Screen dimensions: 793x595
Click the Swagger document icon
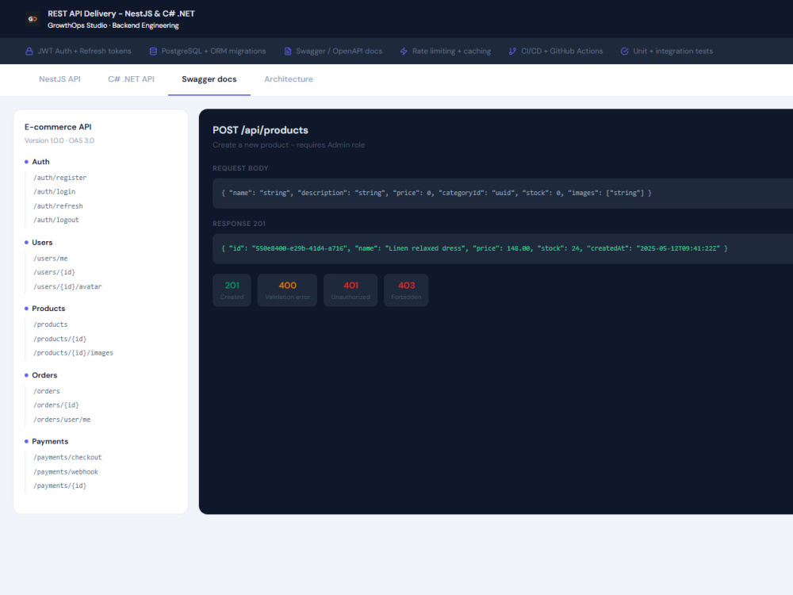288,51
